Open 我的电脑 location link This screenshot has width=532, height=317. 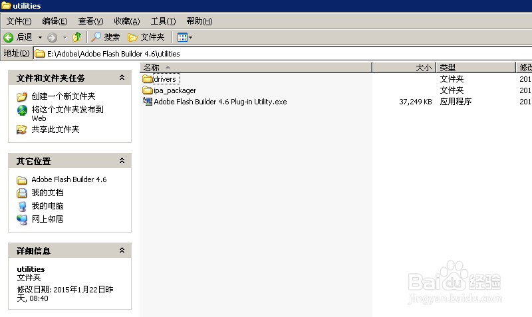tap(47, 206)
